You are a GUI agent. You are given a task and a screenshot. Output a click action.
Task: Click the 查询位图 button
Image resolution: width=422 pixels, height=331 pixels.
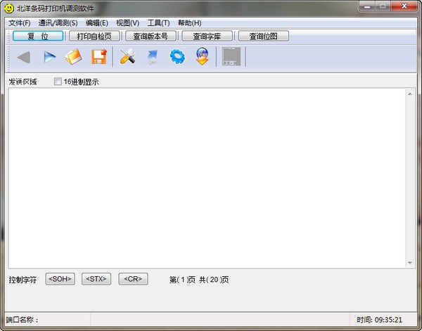pos(264,36)
